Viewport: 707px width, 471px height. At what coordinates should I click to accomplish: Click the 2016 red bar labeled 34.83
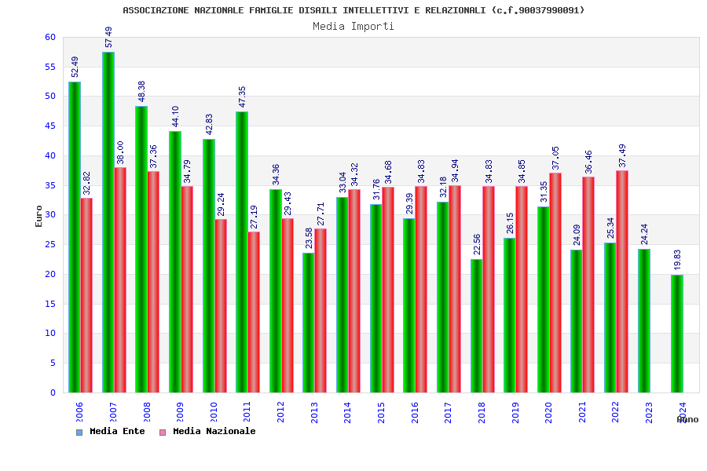421,290
